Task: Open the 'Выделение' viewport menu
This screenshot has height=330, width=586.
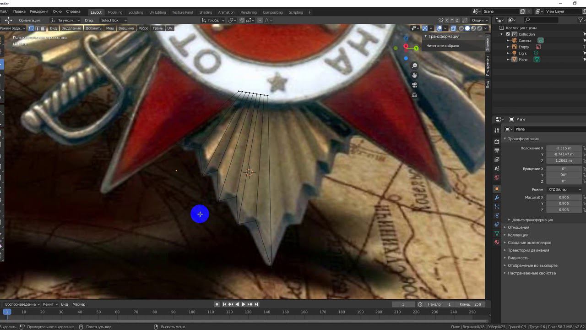Action: (71, 28)
